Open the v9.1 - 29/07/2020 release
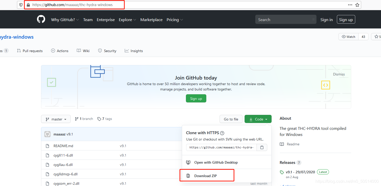Viewport: 381px width, 186px height. (300, 172)
